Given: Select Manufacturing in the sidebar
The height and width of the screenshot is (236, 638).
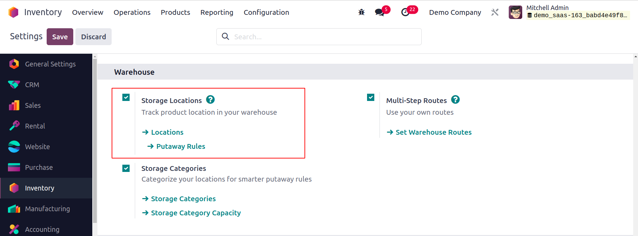Looking at the screenshot, I should 46,209.
